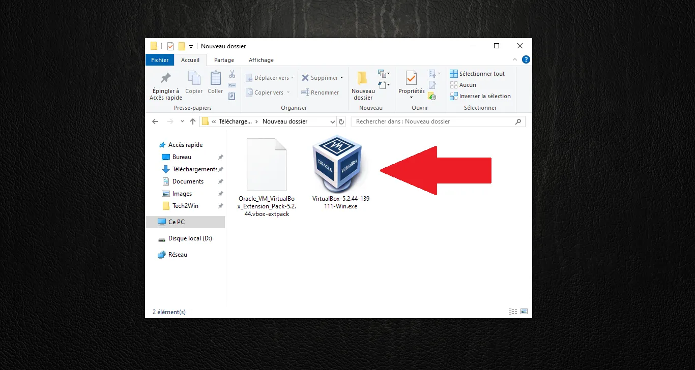Refresh the folder with the refresh icon

(341, 121)
